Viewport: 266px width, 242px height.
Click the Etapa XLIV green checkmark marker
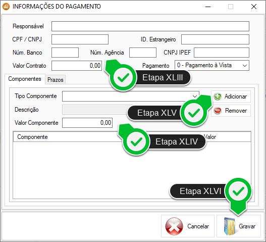[x=136, y=141]
